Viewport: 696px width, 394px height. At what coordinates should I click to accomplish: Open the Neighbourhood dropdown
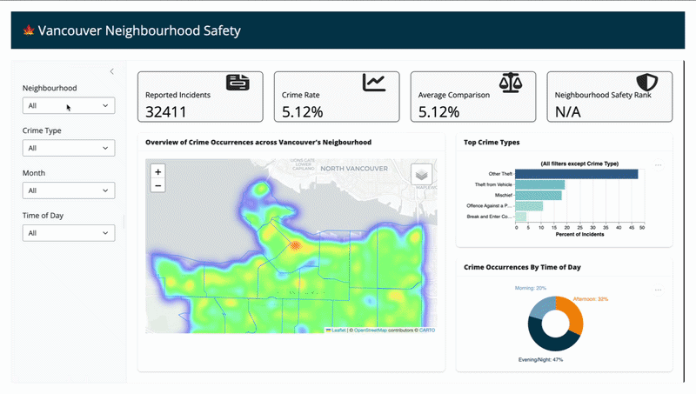[69, 106]
